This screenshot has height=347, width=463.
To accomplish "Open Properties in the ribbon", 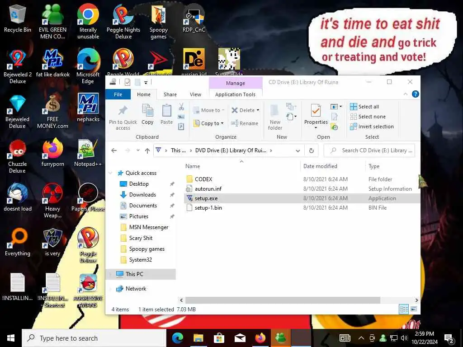I will [316, 116].
